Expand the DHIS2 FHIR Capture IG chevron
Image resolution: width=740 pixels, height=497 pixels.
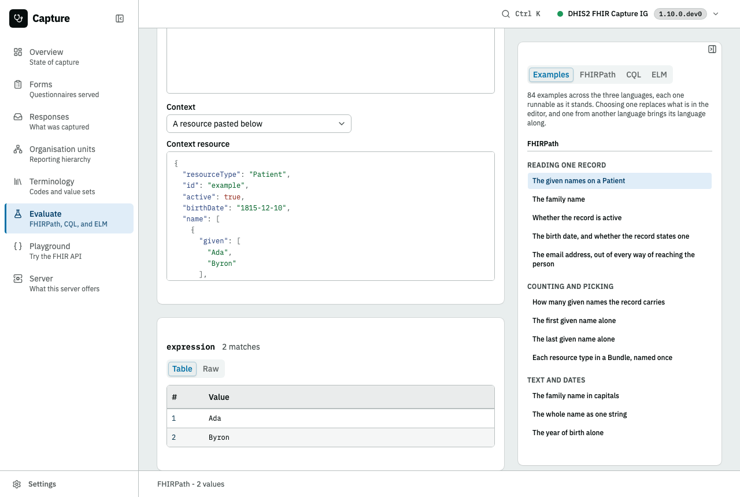pyautogui.click(x=716, y=14)
